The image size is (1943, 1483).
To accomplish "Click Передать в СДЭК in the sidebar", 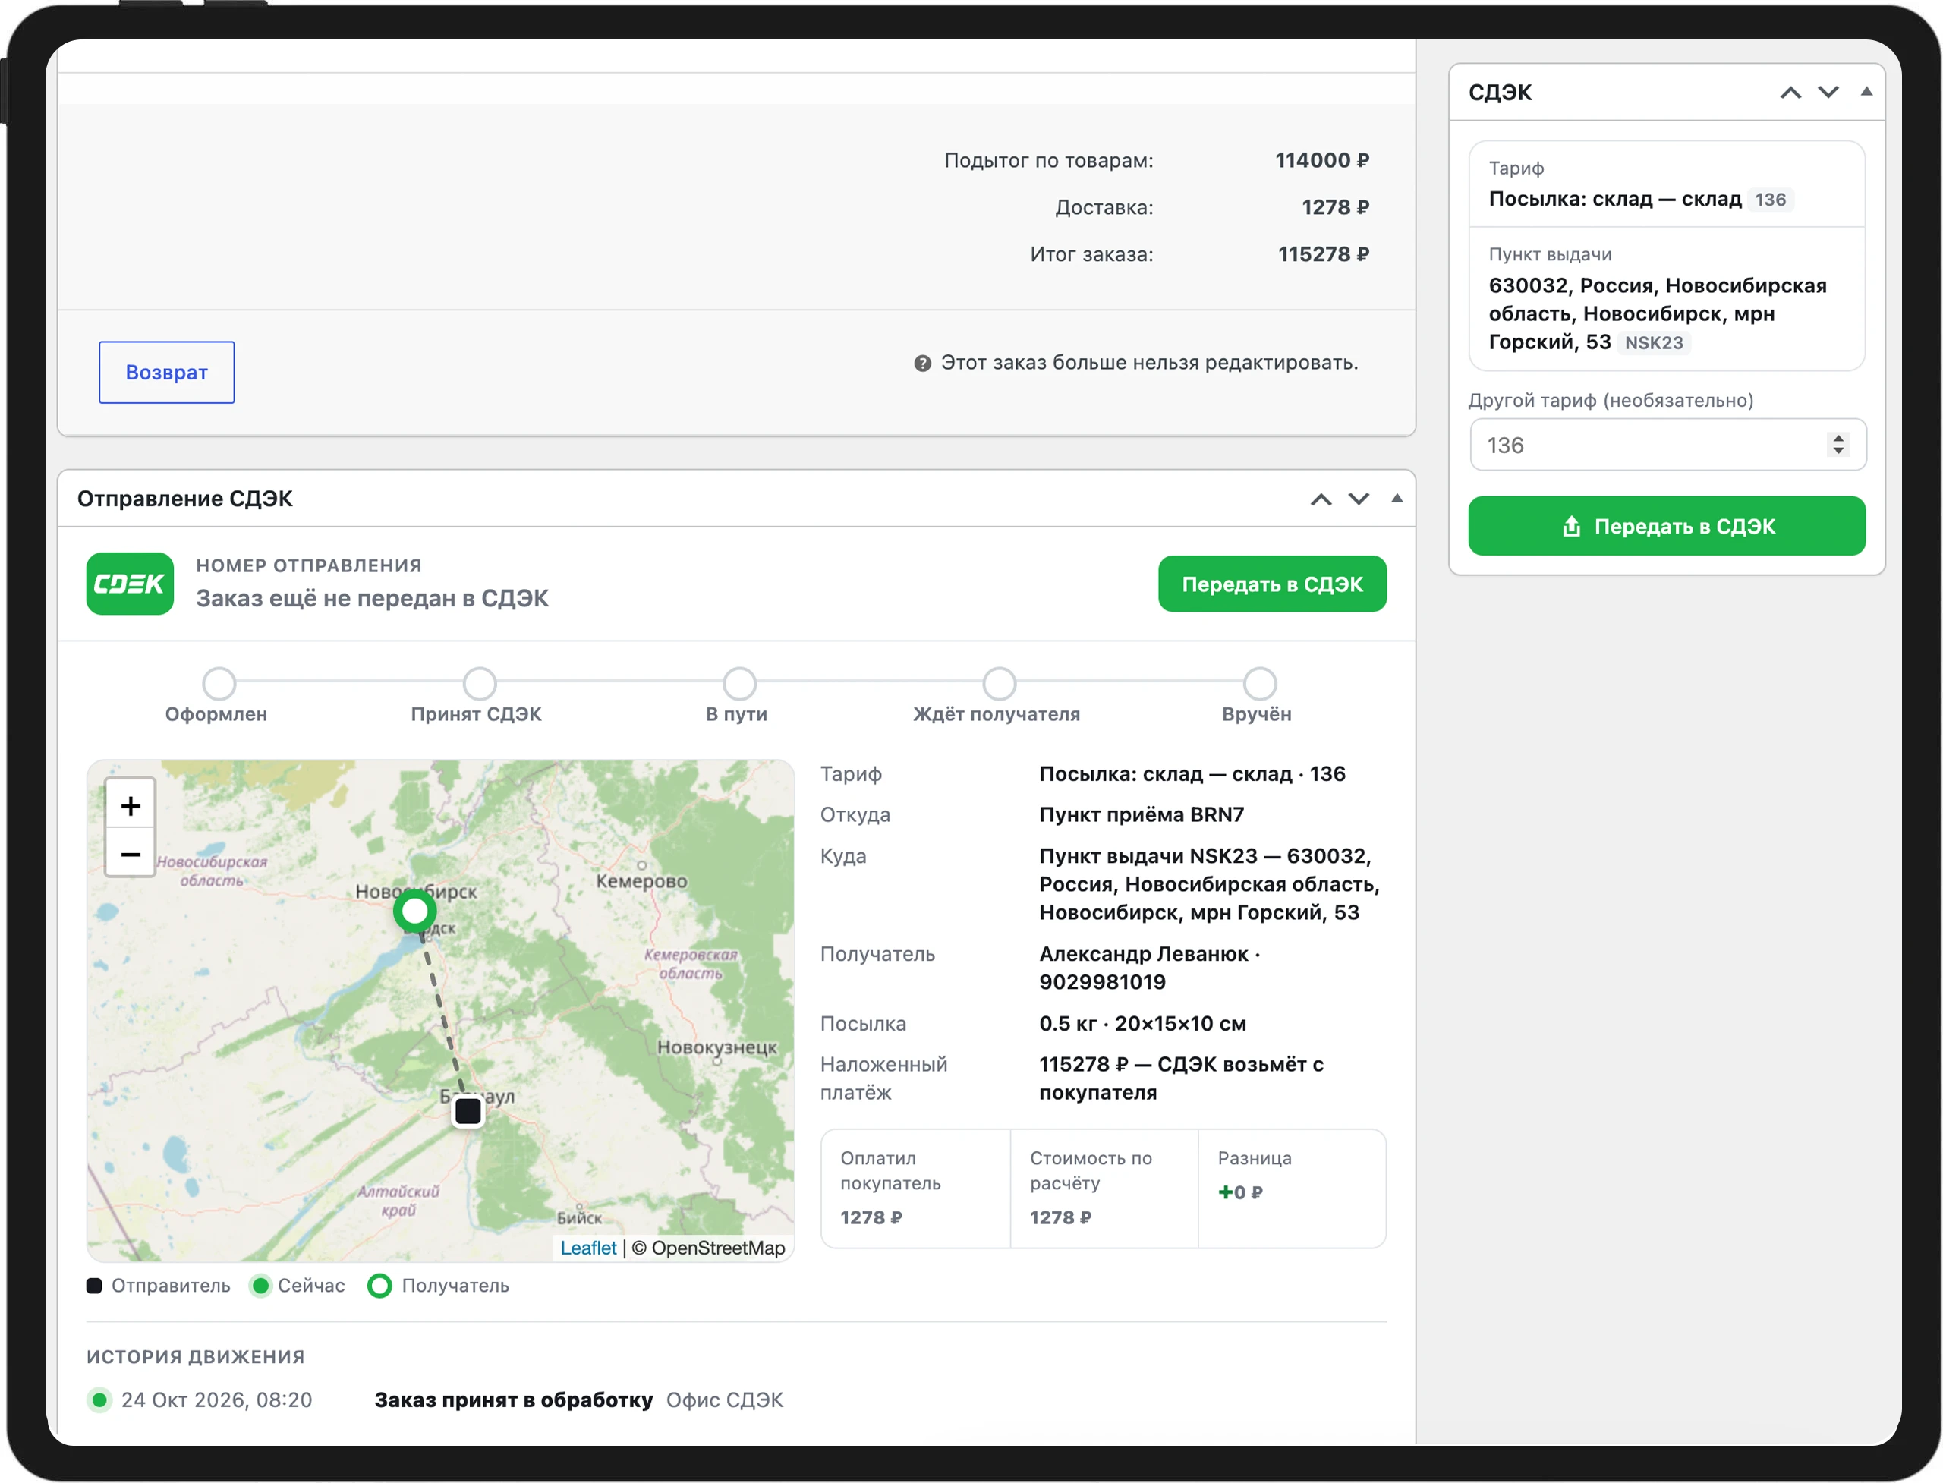I will pos(1667,526).
